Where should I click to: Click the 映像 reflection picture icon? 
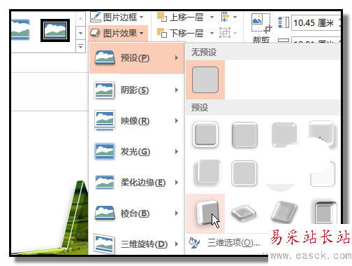pos(105,121)
